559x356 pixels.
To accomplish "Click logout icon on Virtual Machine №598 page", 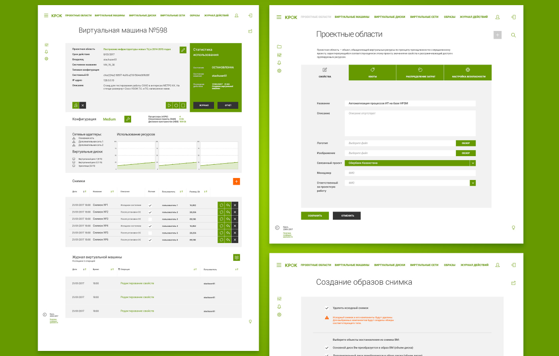I will [x=250, y=15].
